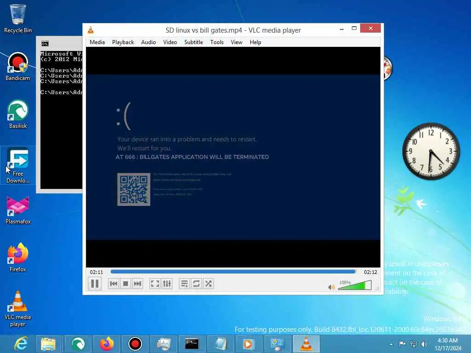
Task: Focus the Command Prompt window text area
Action: (61, 120)
